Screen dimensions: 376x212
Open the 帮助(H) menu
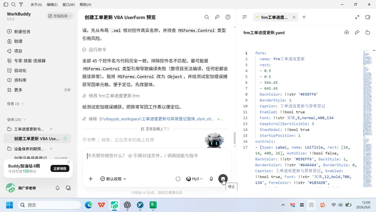(x=86, y=5)
